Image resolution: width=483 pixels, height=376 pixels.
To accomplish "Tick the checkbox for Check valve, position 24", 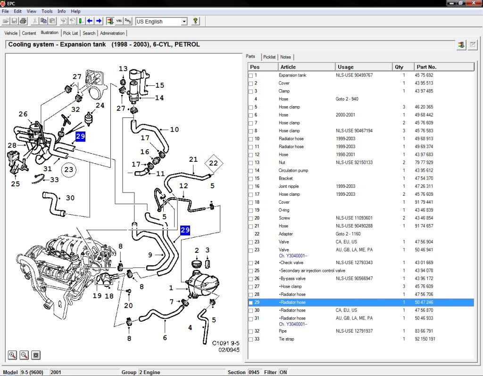I will click(251, 263).
